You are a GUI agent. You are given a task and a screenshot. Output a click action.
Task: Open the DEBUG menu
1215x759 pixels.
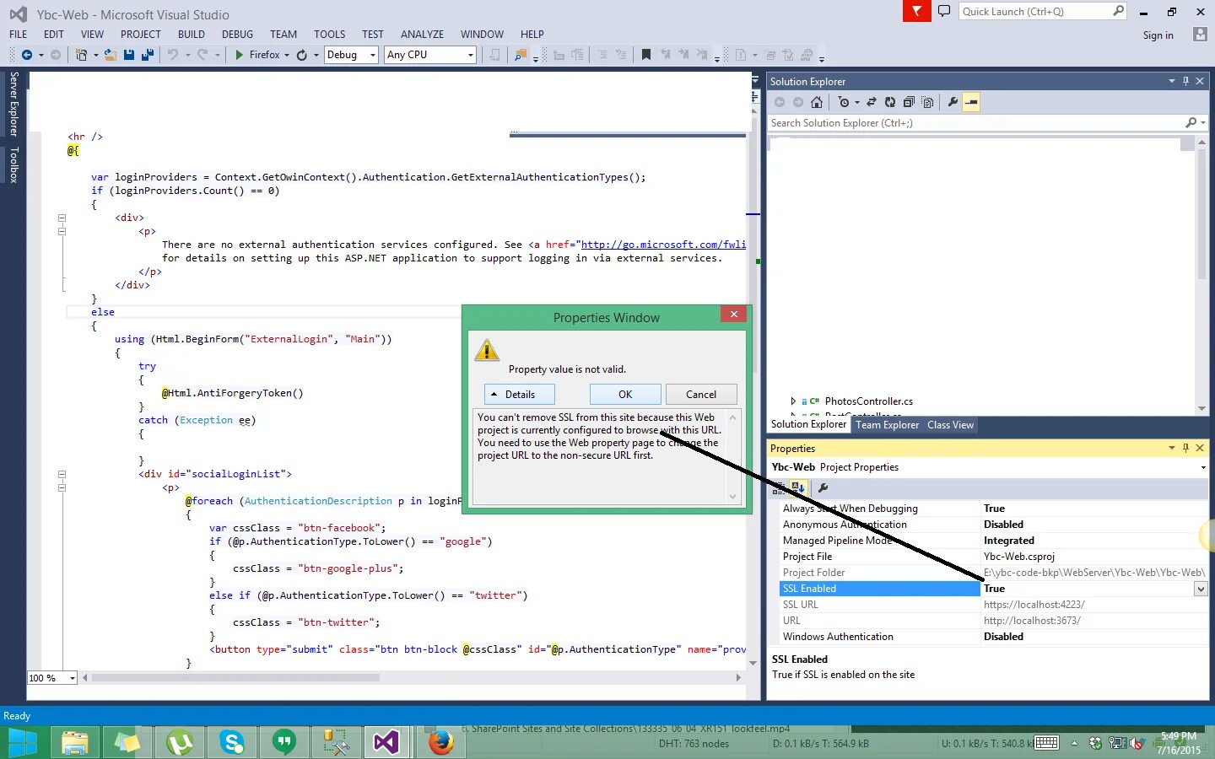(237, 35)
